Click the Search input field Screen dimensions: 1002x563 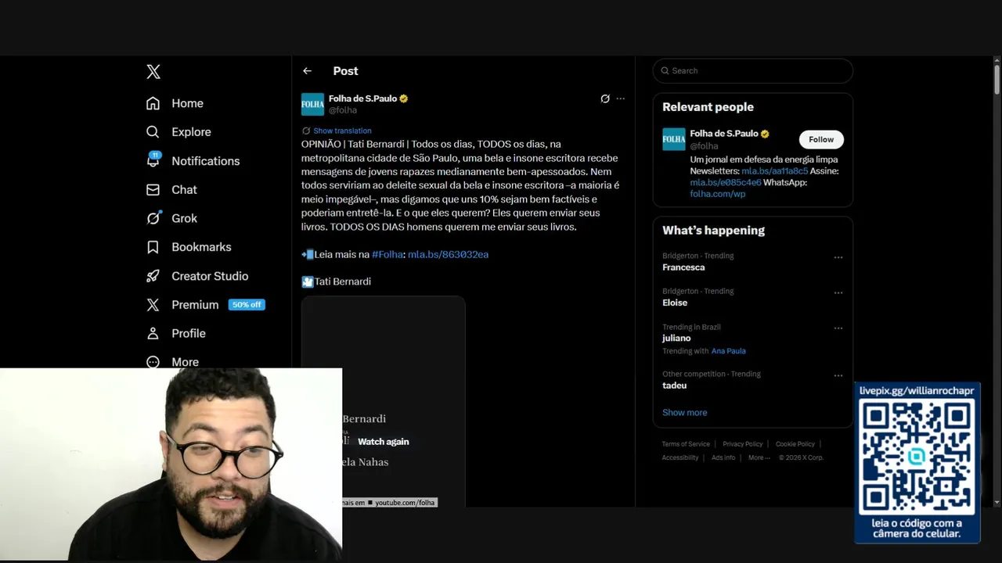tap(752, 70)
